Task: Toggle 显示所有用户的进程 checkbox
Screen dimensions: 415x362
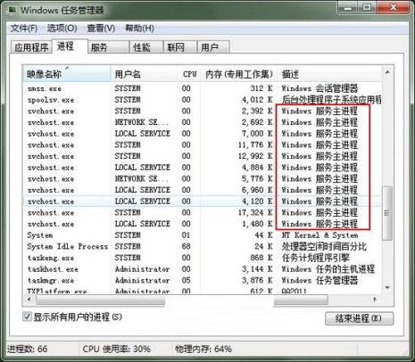Action: (x=27, y=317)
